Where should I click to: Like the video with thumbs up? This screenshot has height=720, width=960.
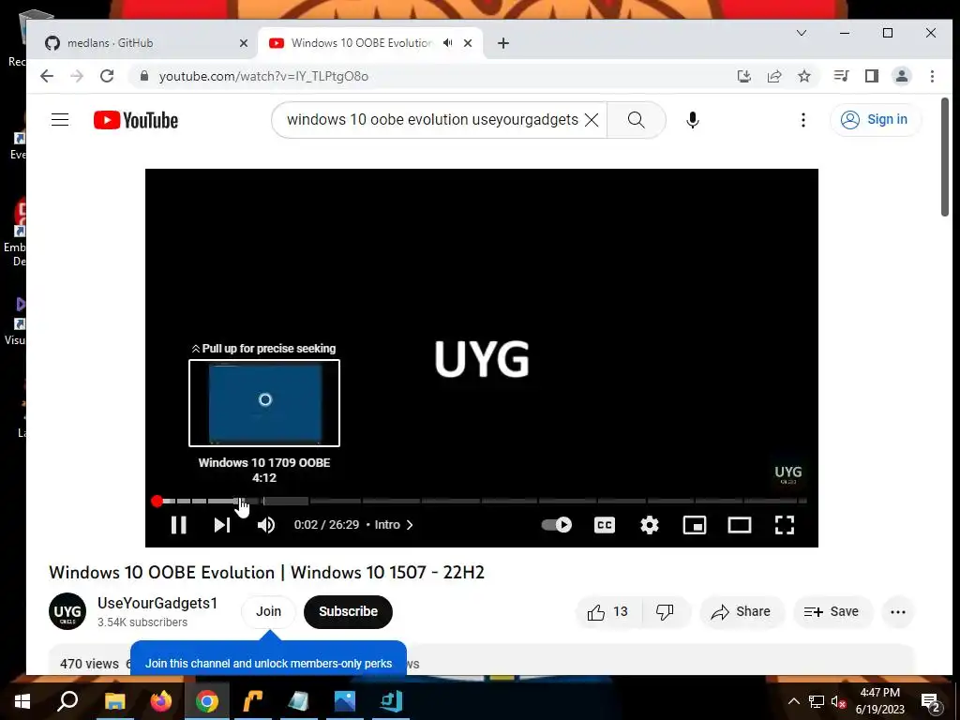coord(607,611)
